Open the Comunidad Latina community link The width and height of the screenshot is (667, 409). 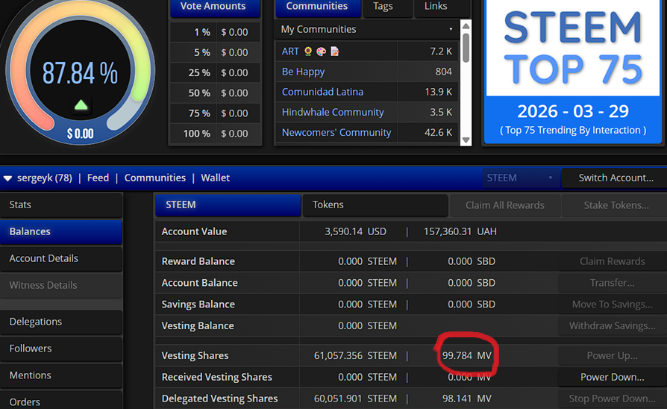coord(322,92)
